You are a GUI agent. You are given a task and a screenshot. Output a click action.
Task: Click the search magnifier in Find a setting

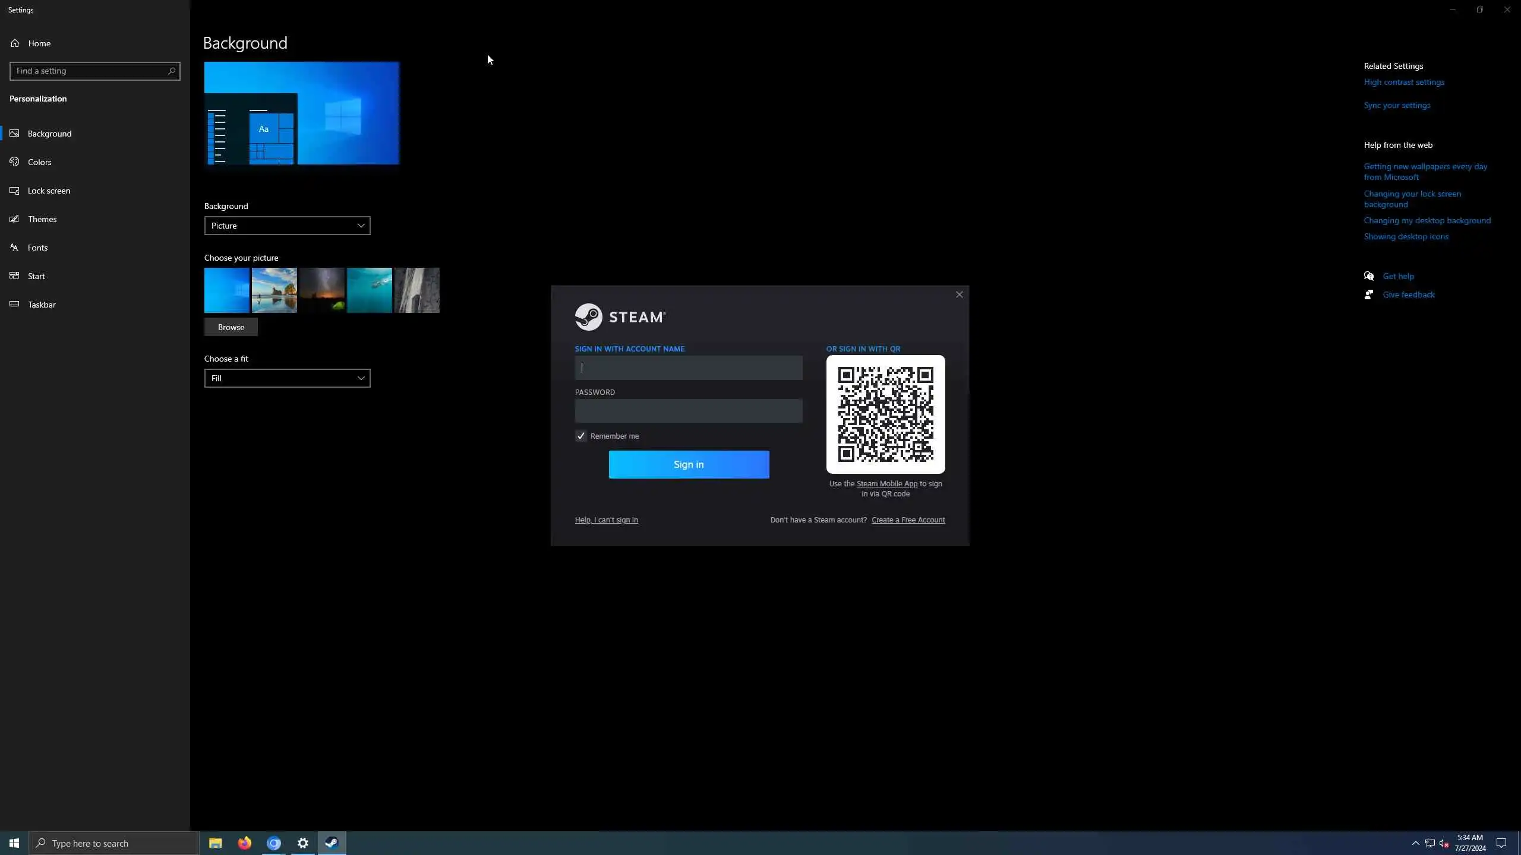(172, 71)
